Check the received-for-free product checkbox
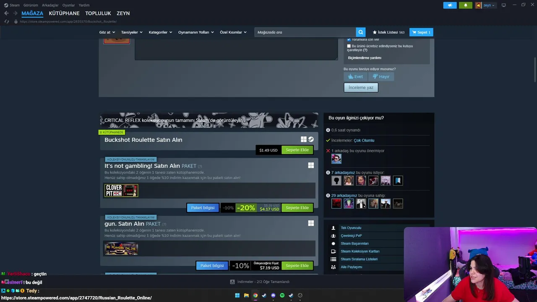 (349, 46)
